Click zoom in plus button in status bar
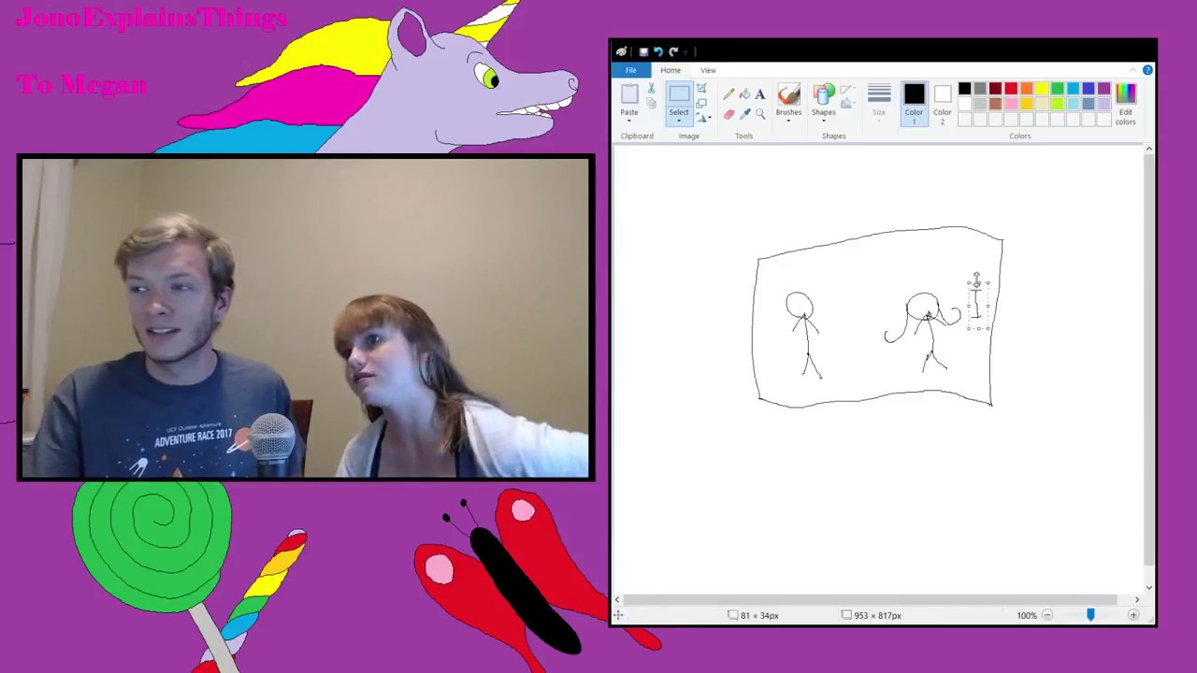Image resolution: width=1197 pixels, height=673 pixels. pos(1133,615)
